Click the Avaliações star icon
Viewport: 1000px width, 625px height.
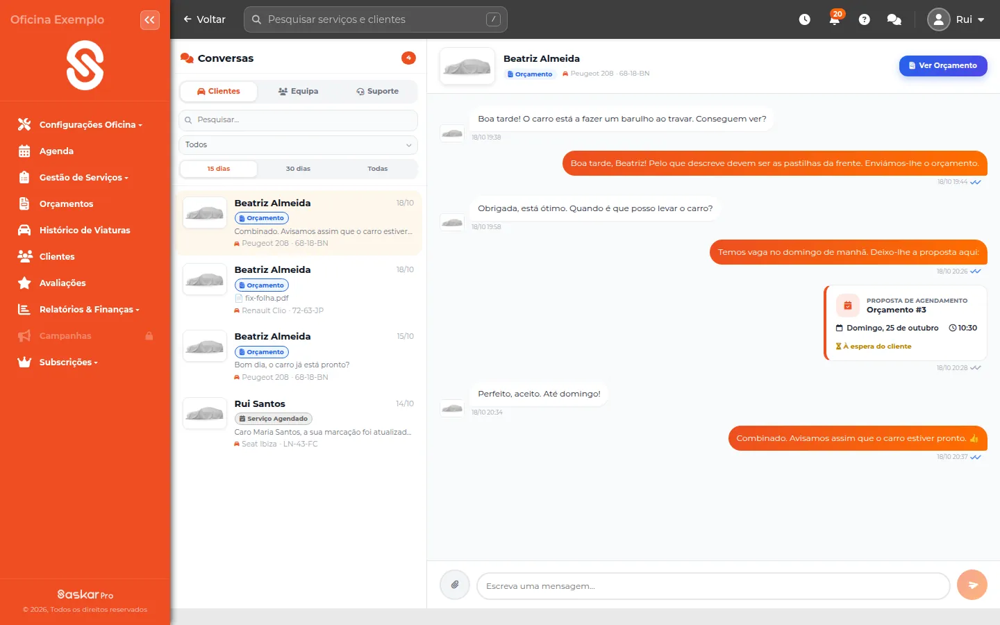24,283
